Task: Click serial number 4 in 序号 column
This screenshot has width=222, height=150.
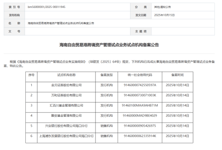Action: point(31,116)
